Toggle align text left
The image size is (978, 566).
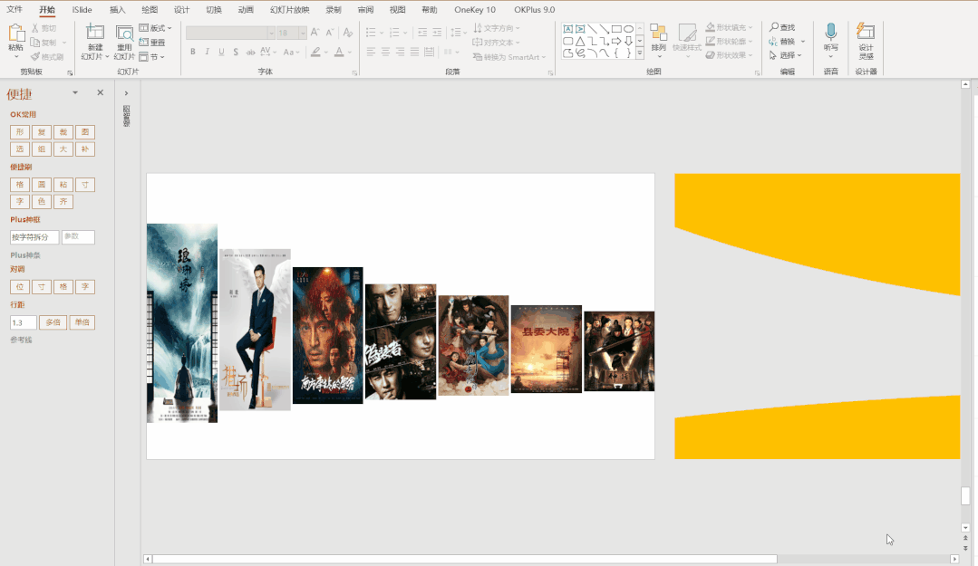tap(371, 52)
